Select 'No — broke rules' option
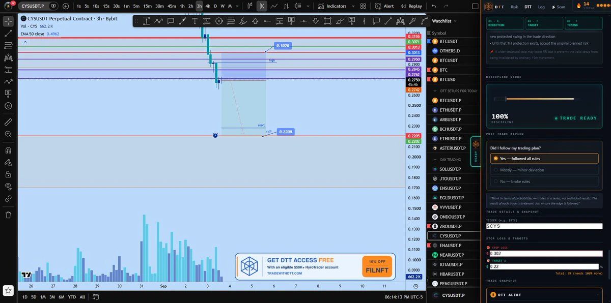 [x=544, y=181]
